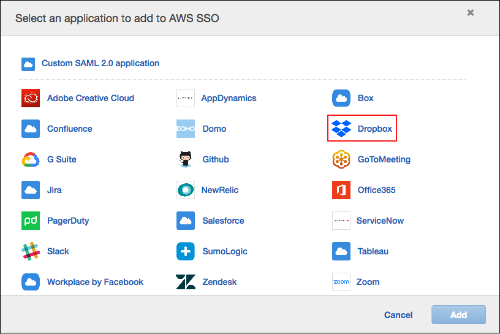Click the NewRelic teal icon
The image size is (500, 334).
click(x=186, y=190)
